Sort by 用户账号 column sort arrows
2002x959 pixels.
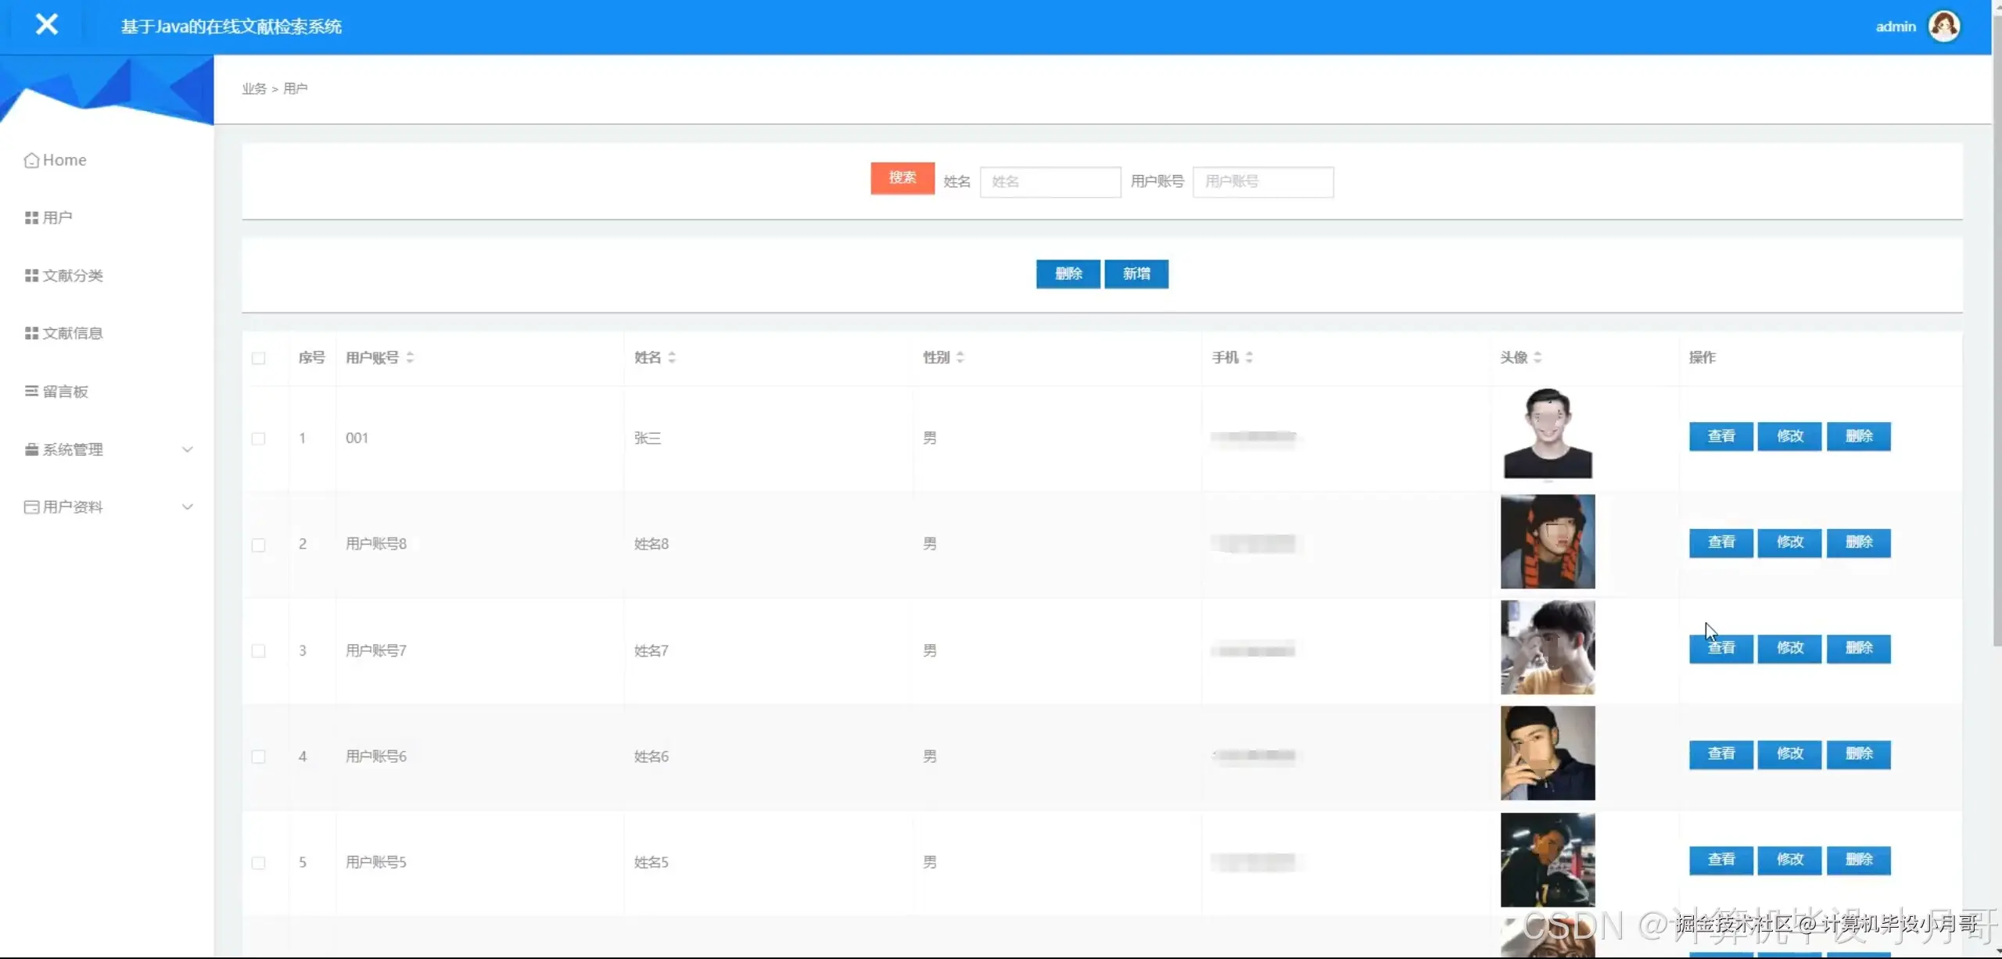(410, 357)
